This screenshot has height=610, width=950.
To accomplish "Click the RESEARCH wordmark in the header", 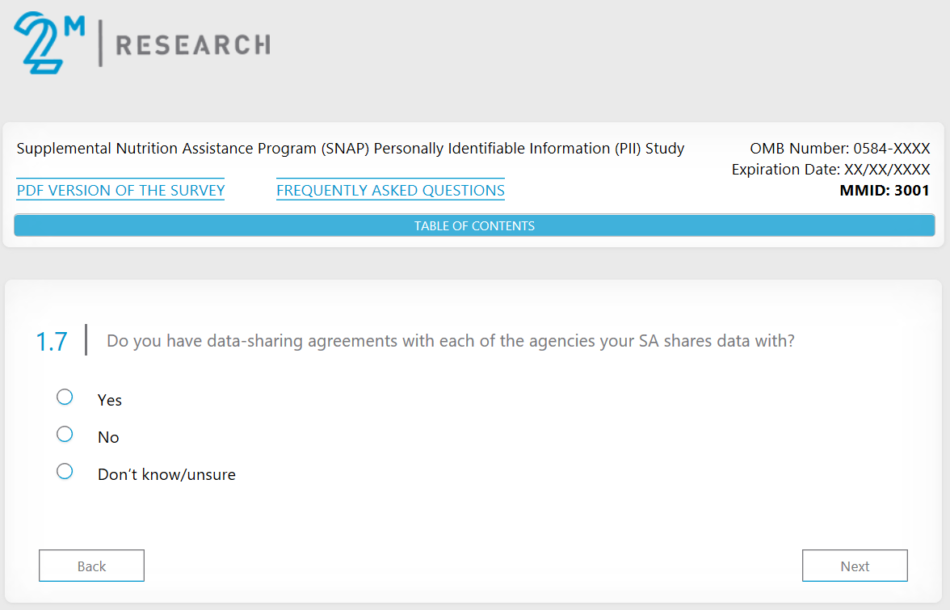I will tap(193, 44).
